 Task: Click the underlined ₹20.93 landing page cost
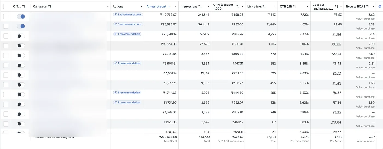click(x=336, y=54)
